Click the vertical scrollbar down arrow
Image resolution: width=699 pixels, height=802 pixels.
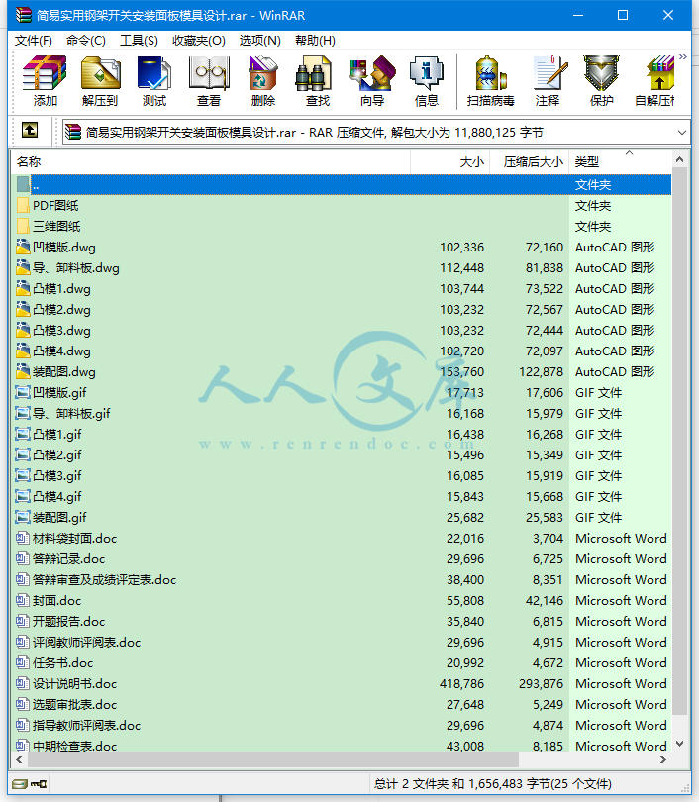(679, 744)
